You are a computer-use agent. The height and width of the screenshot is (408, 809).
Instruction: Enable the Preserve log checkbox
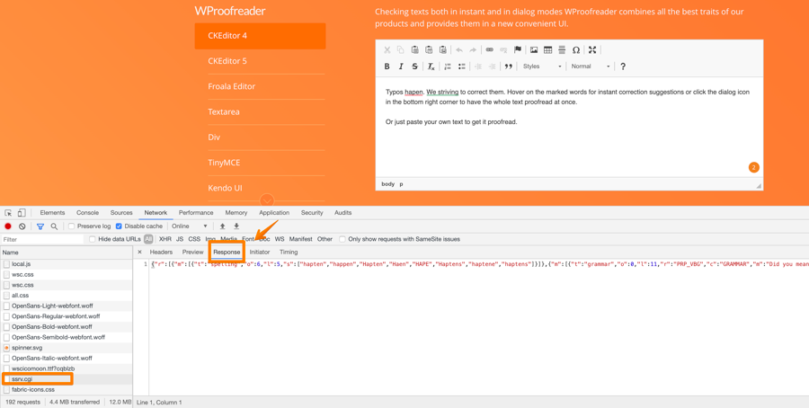click(x=72, y=226)
